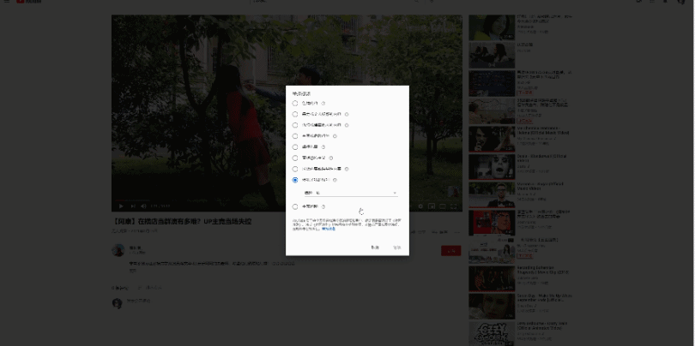Open the account avatar at header's right end
The width and height of the screenshot is (695, 346).
[x=682, y=2]
